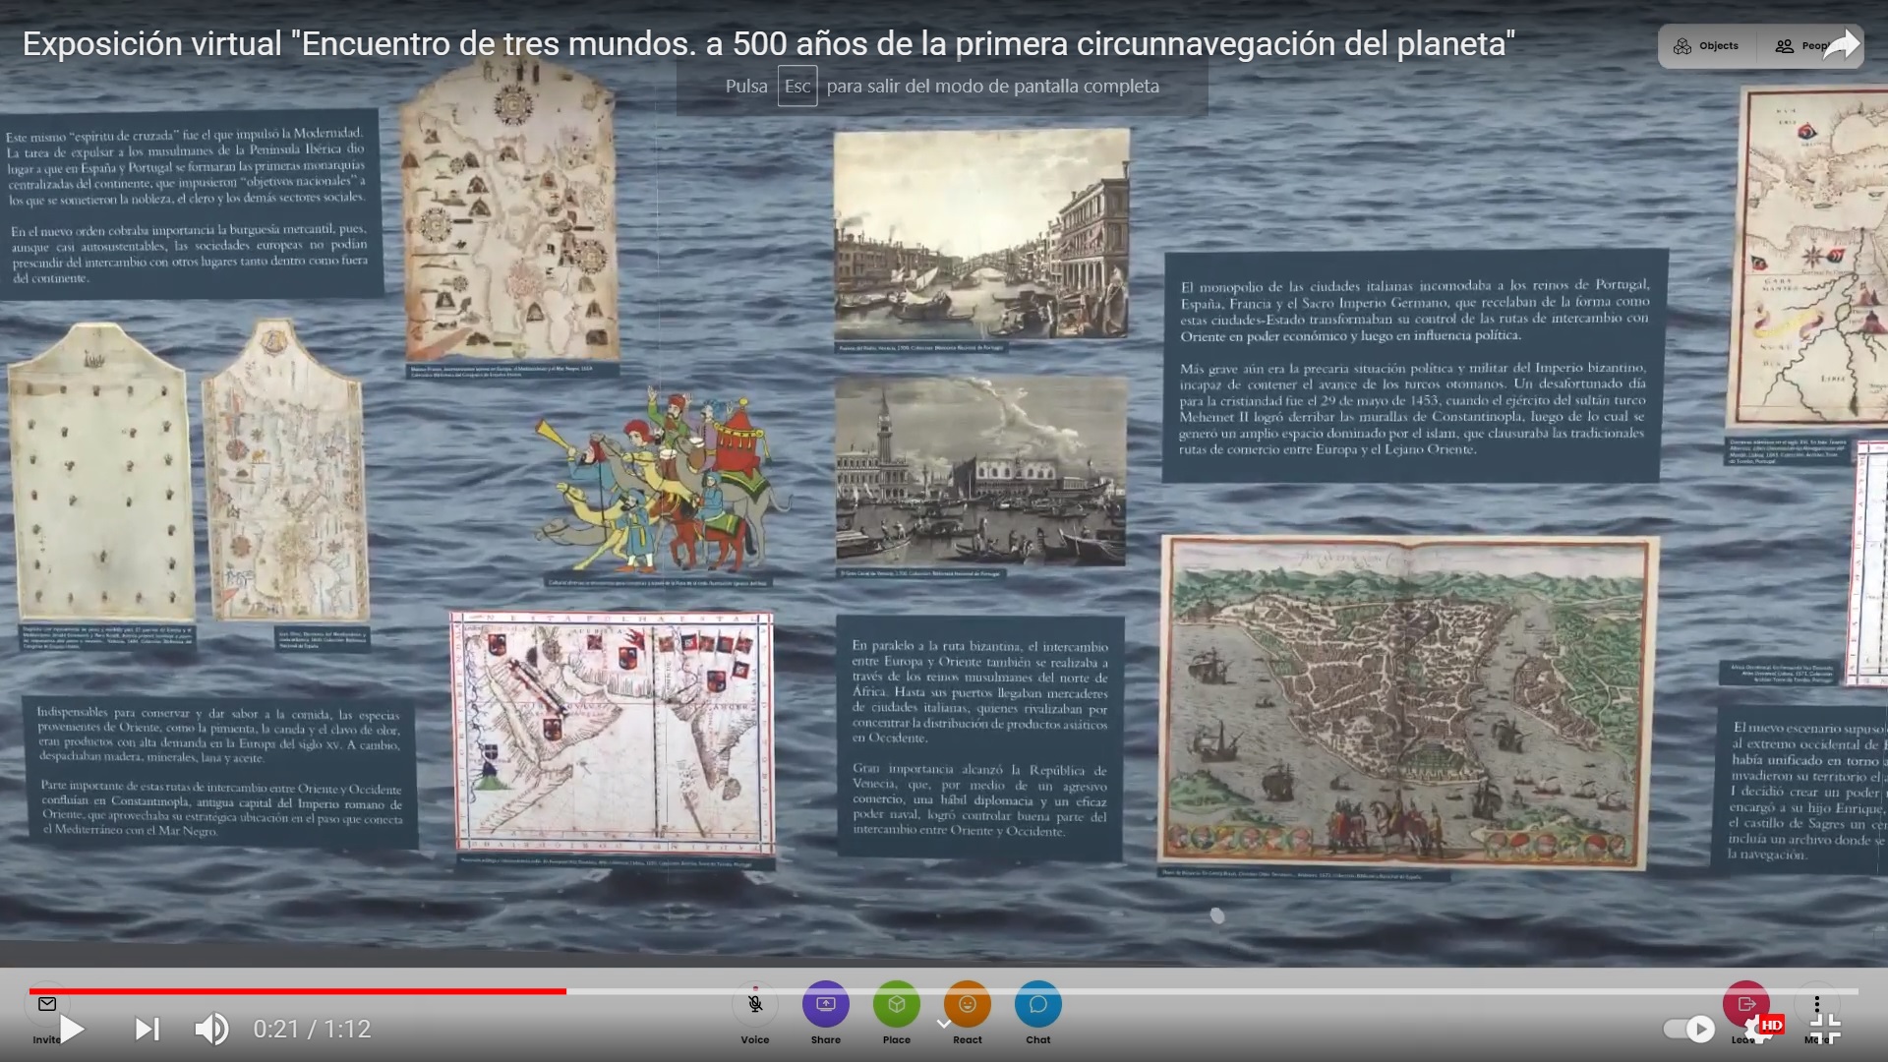The image size is (1888, 1062).
Task: Click the green Place cube icon
Action: [x=897, y=1004]
